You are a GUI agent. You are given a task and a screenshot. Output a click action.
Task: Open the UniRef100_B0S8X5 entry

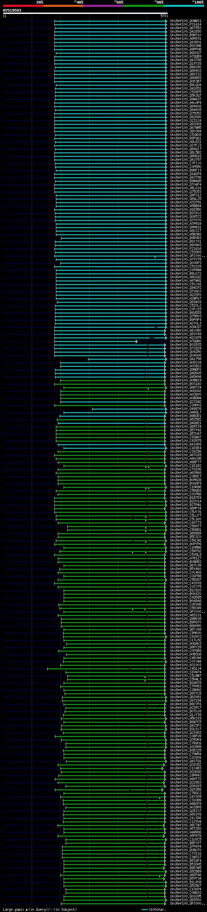[186, 345]
